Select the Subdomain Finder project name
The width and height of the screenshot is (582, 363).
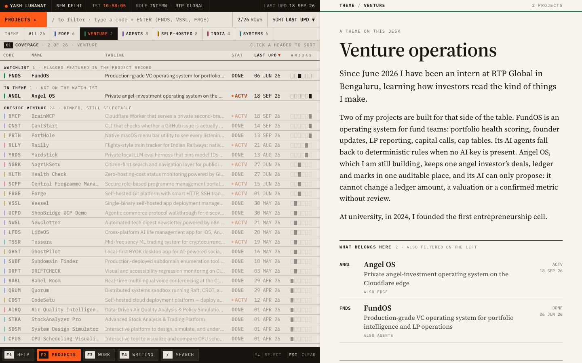tap(55, 261)
